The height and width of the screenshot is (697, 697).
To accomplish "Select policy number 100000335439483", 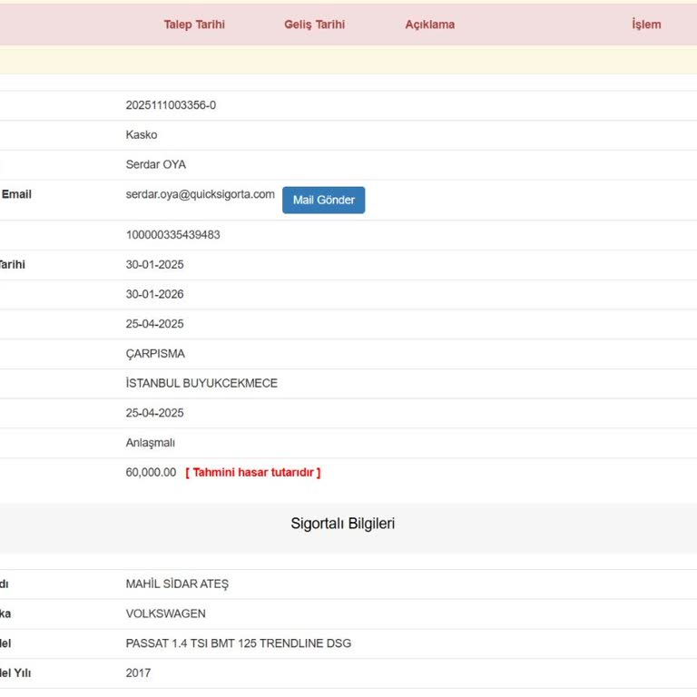I will click(x=172, y=235).
